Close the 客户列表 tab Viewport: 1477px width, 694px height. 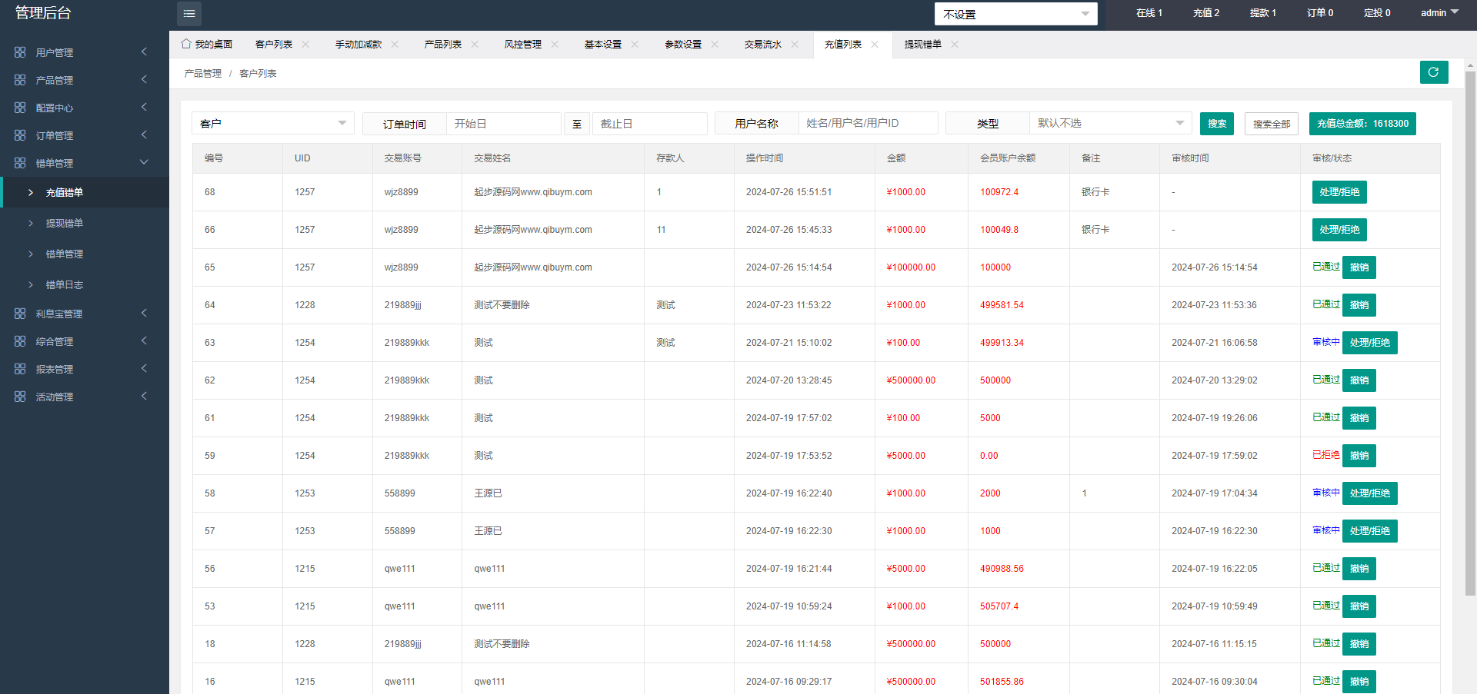[305, 45]
